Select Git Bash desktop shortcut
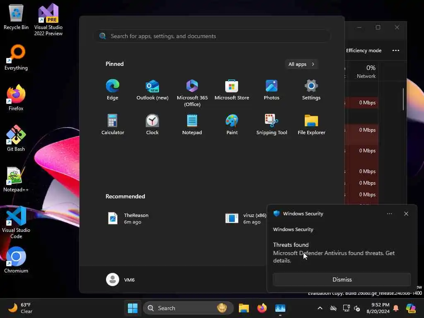Image resolution: width=424 pixels, height=318 pixels. point(16,138)
